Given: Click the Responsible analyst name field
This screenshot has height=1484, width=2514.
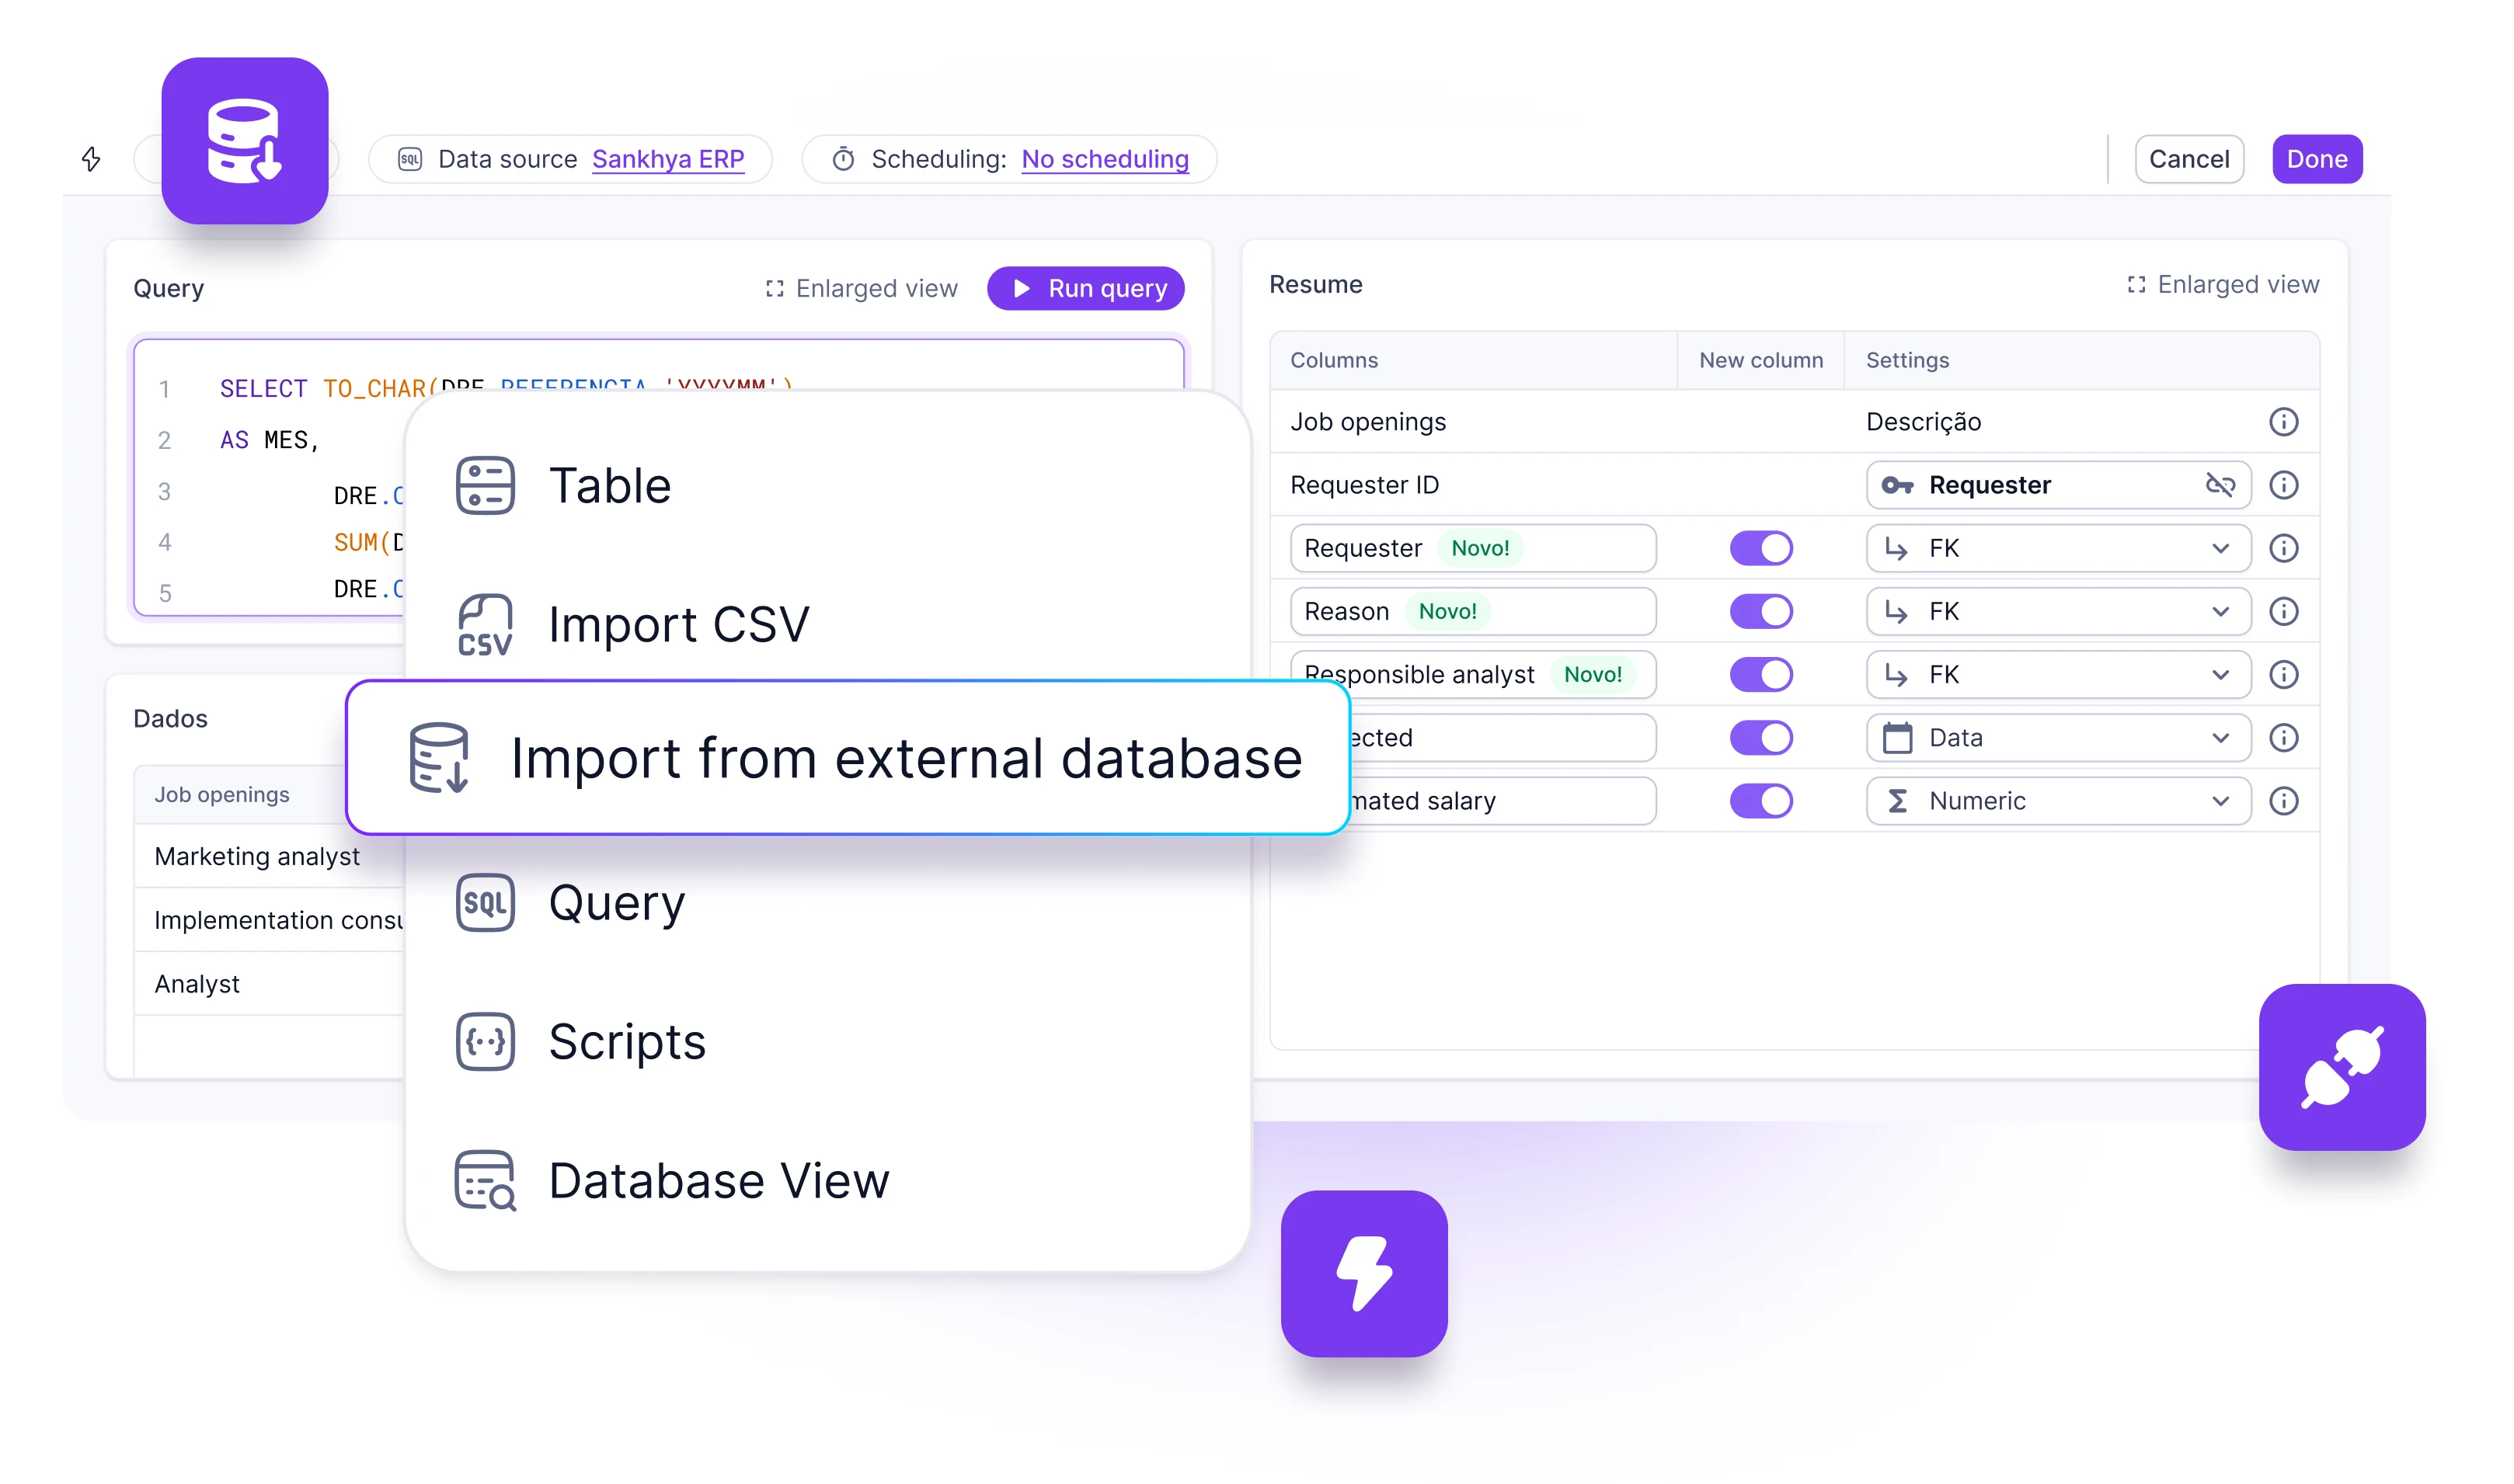Looking at the screenshot, I should pyautogui.click(x=1473, y=674).
